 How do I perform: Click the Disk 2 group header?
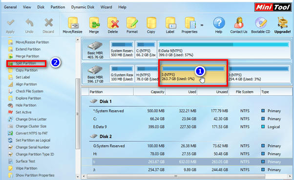click(x=105, y=136)
